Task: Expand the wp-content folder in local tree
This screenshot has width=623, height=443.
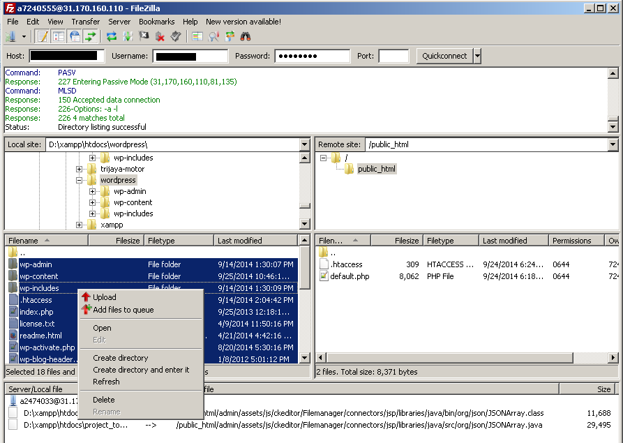Action: 93,202
